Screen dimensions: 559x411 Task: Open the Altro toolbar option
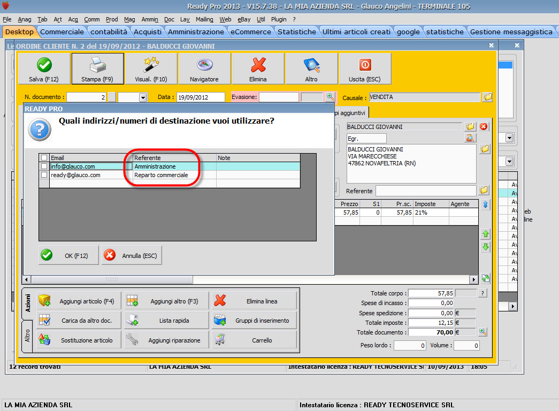pos(311,69)
